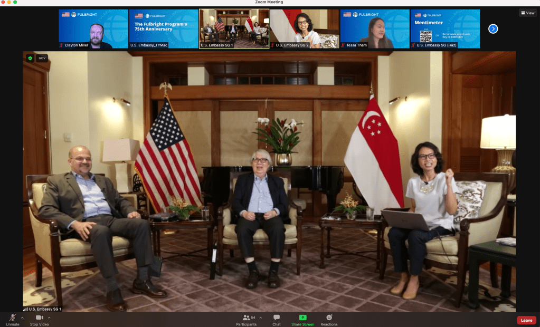Click the GOV badge on the video
This screenshot has width=540, height=327.
[x=42, y=58]
